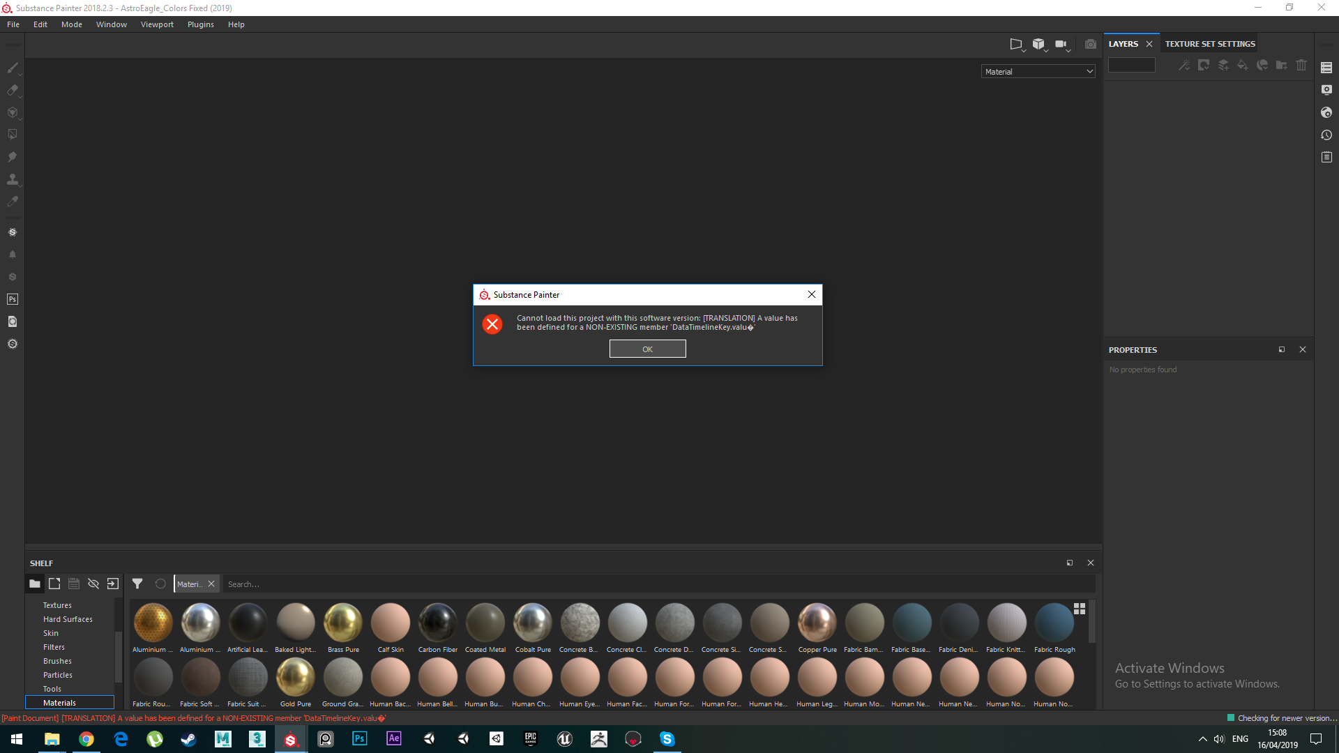Toggle the shelf panel expand button
This screenshot has width=1339, height=753.
pos(1070,563)
